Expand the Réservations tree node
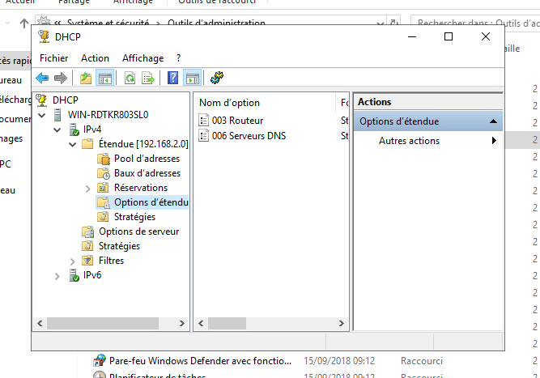 pyautogui.click(x=88, y=188)
